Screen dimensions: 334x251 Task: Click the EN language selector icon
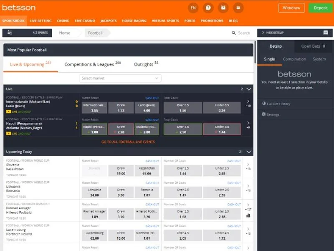[193, 8]
